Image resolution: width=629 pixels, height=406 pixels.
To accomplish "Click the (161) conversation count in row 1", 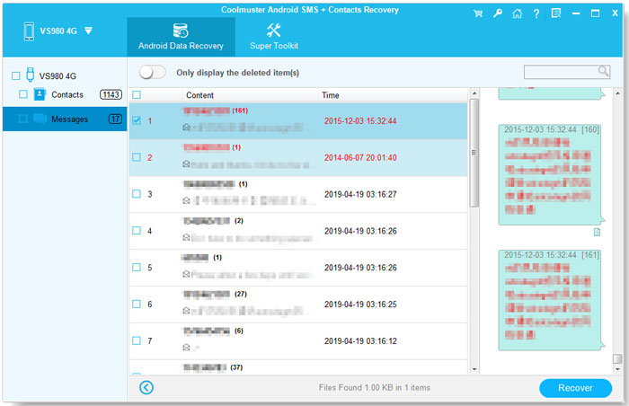I will pyautogui.click(x=240, y=110).
